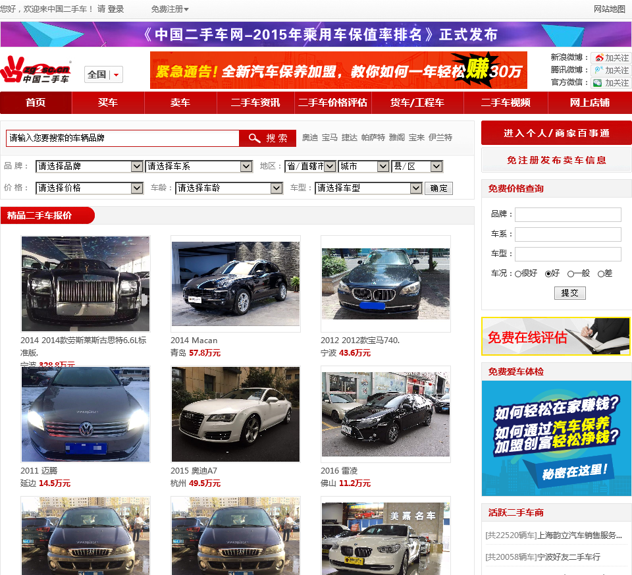Viewport: 632px width, 575px height.
Task: Open the 二手车价格评估 nav tab
Action: pyautogui.click(x=333, y=103)
